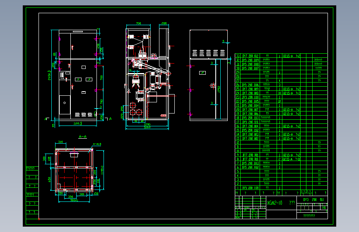Click the ventilation louvers in the rear view

[208, 53]
